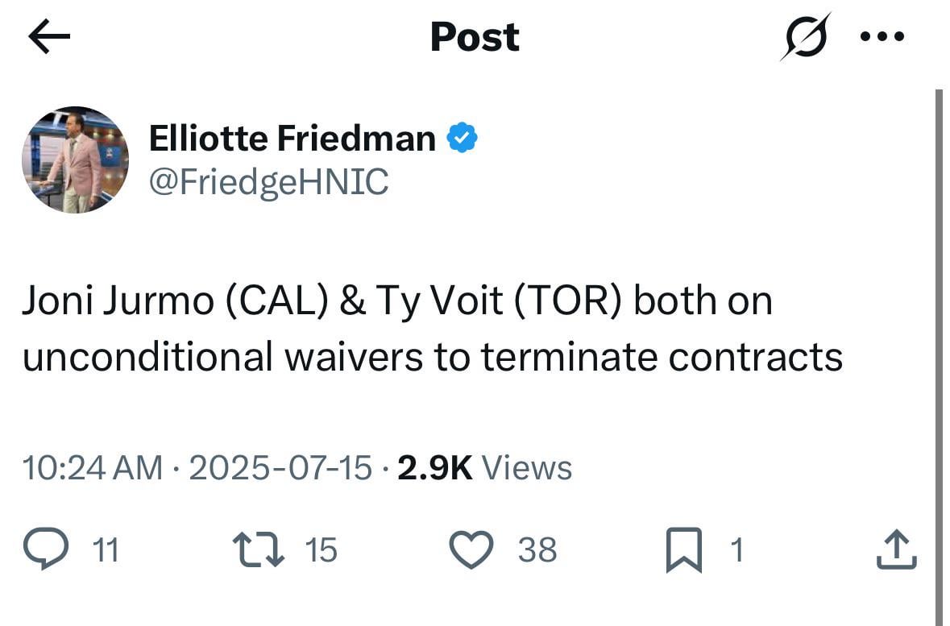The image size is (950, 626).
Task: Tap the blue verified badge
Action: click(463, 139)
